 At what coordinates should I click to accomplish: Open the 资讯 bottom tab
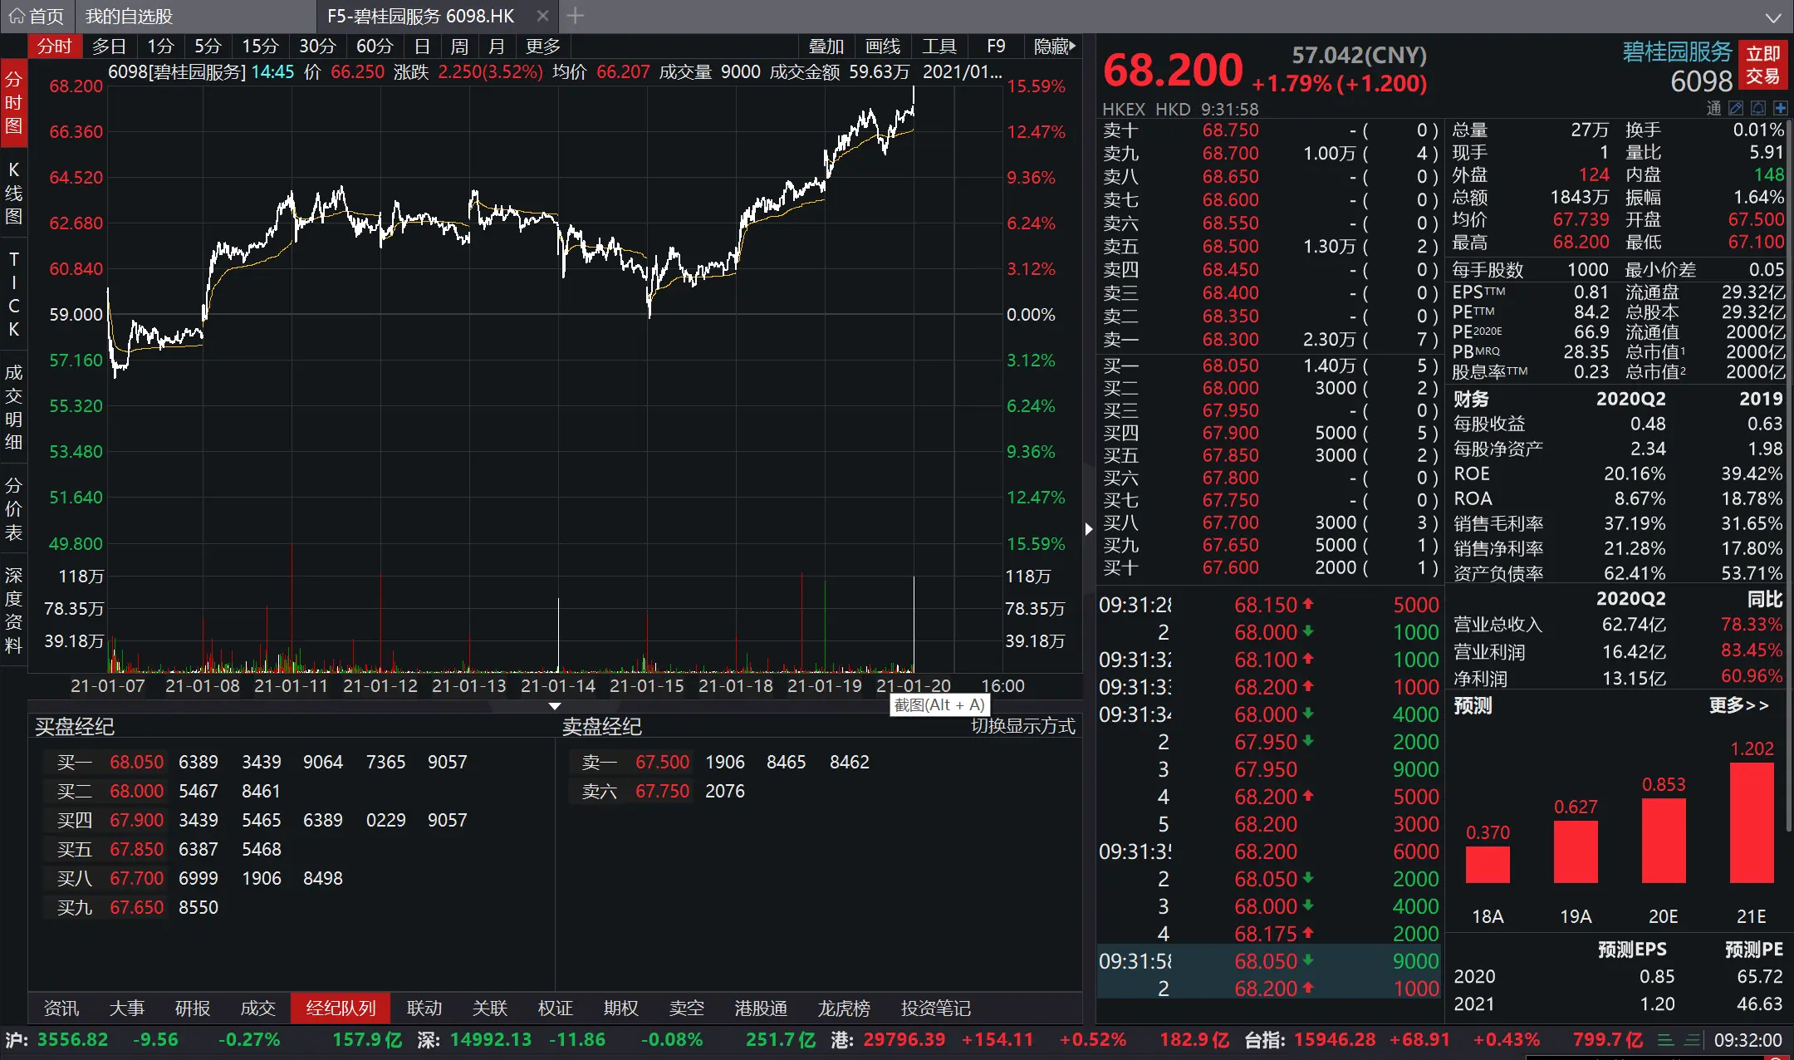click(x=61, y=1008)
